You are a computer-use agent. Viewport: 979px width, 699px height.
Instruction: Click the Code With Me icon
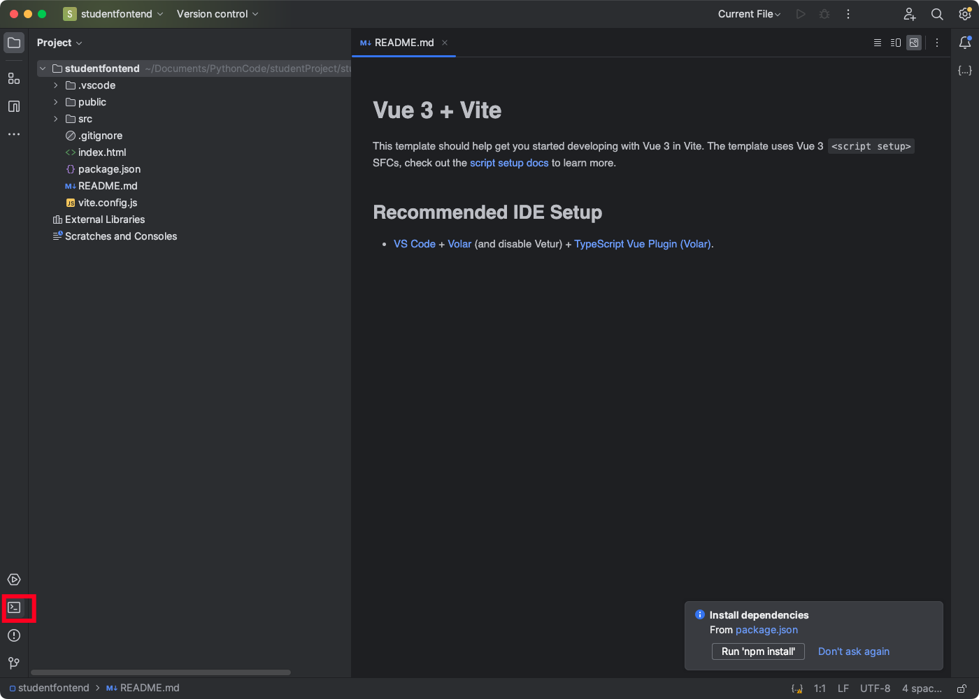point(910,14)
